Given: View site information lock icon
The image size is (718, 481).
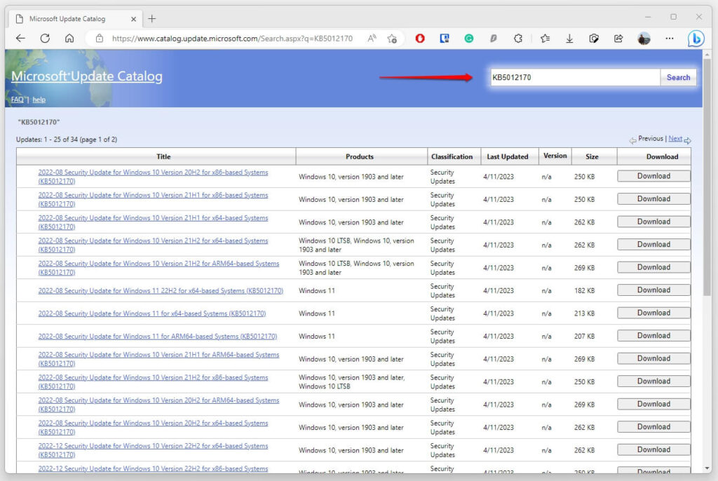Looking at the screenshot, I should [x=100, y=39].
